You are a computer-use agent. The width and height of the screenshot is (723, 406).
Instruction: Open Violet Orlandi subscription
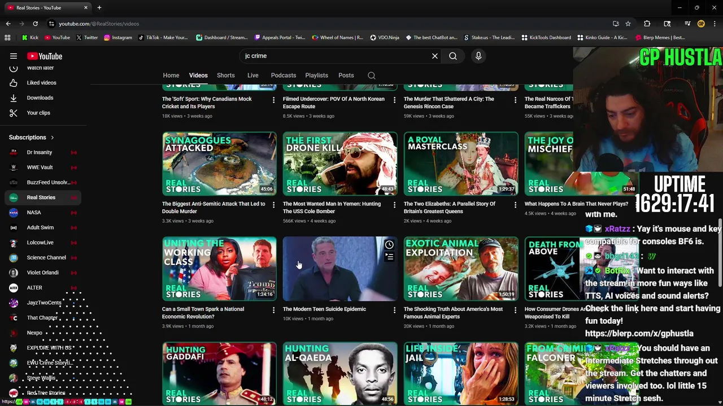coord(42,272)
